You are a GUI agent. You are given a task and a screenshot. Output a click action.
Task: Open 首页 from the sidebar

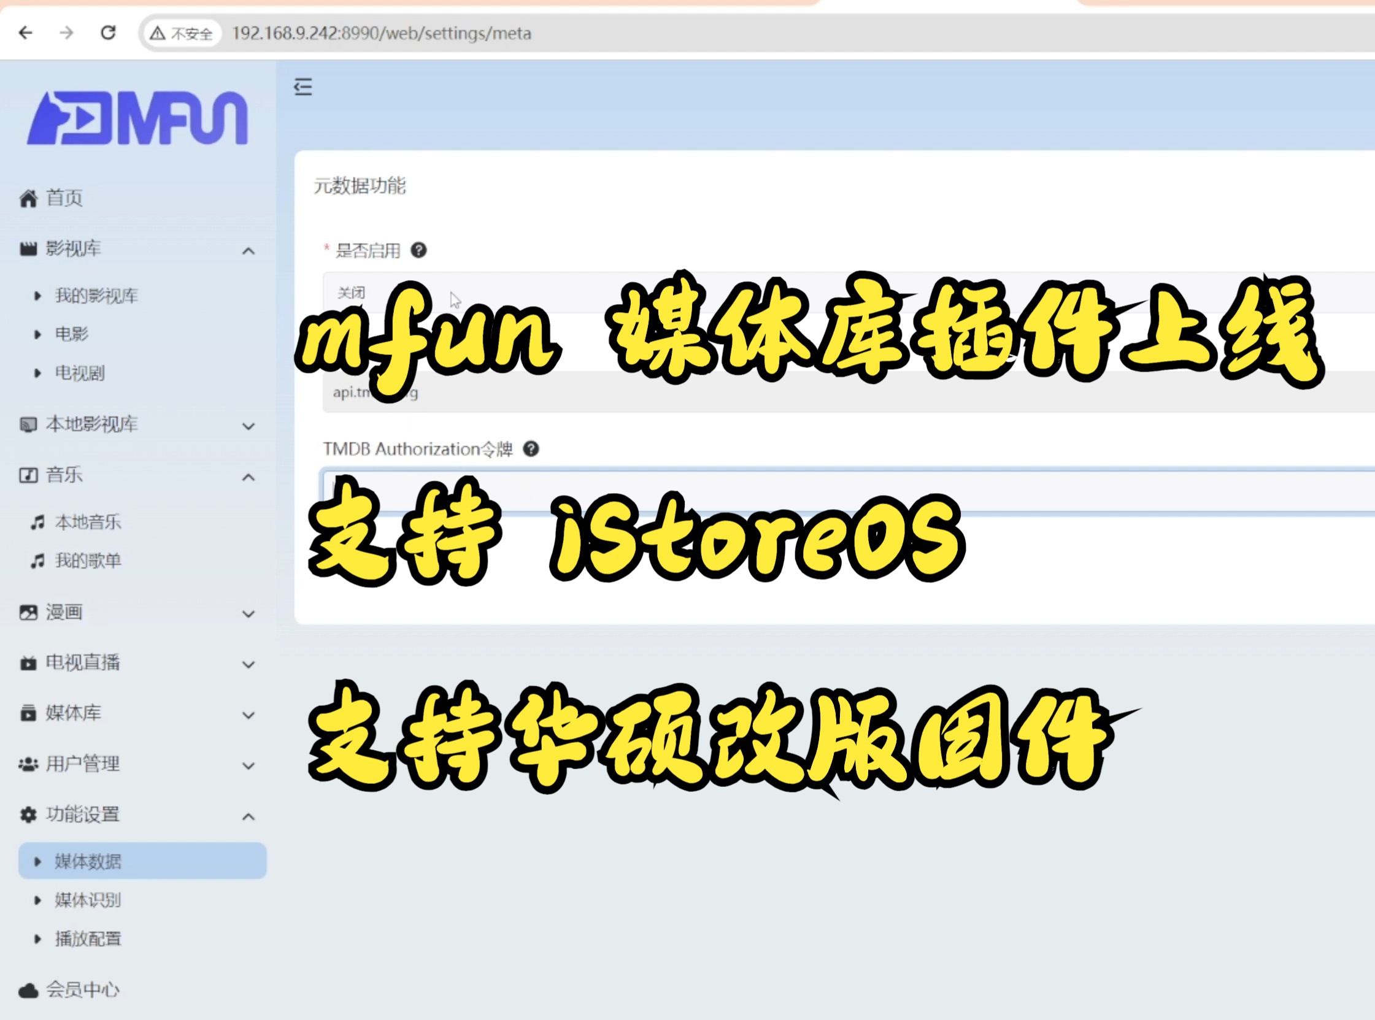64,198
